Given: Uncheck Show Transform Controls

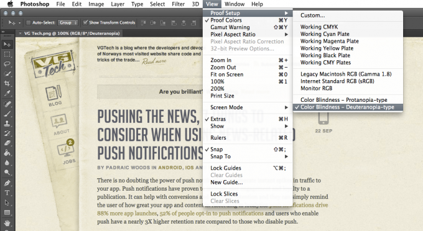Looking at the screenshot, I should (85, 22).
